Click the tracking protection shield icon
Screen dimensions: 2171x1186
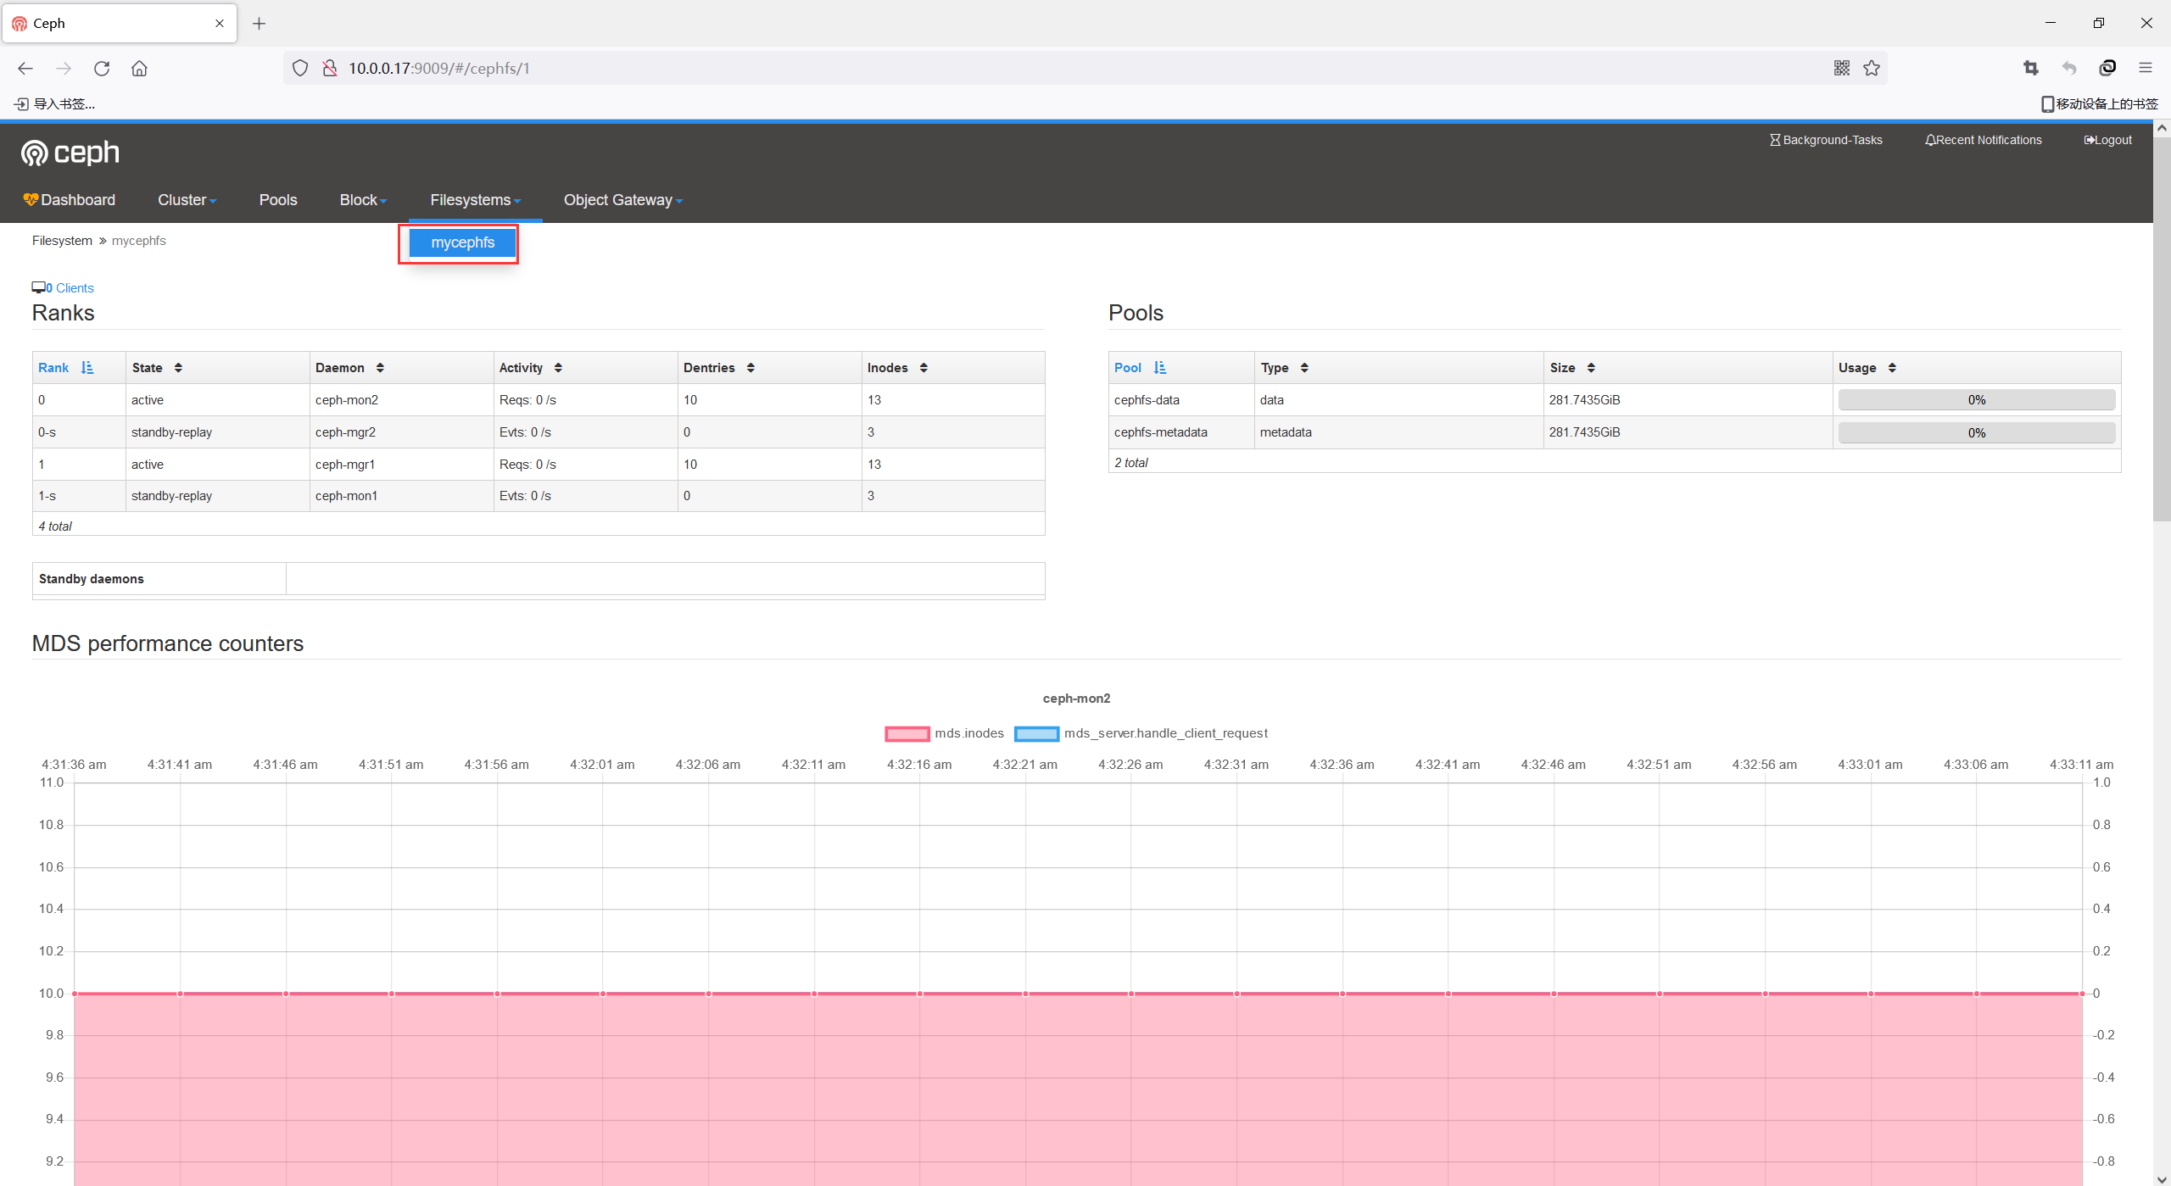(x=300, y=68)
